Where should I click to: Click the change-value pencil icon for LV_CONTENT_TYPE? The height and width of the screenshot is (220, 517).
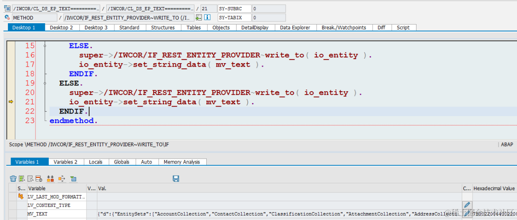(467, 205)
